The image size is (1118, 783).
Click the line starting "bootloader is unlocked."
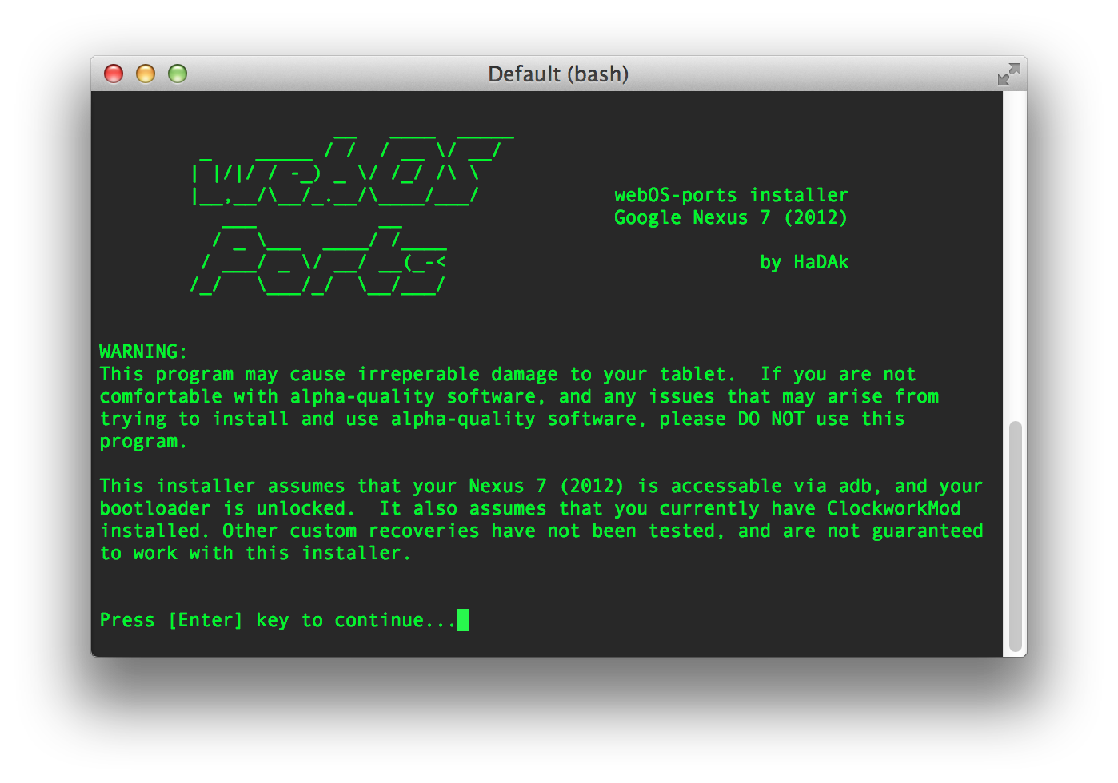click(530, 508)
